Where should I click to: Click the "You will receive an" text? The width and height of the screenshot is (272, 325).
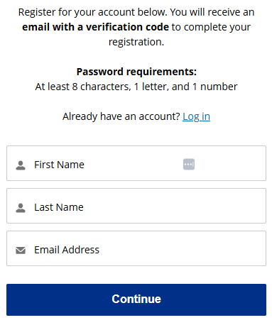pyautogui.click(x=212, y=12)
